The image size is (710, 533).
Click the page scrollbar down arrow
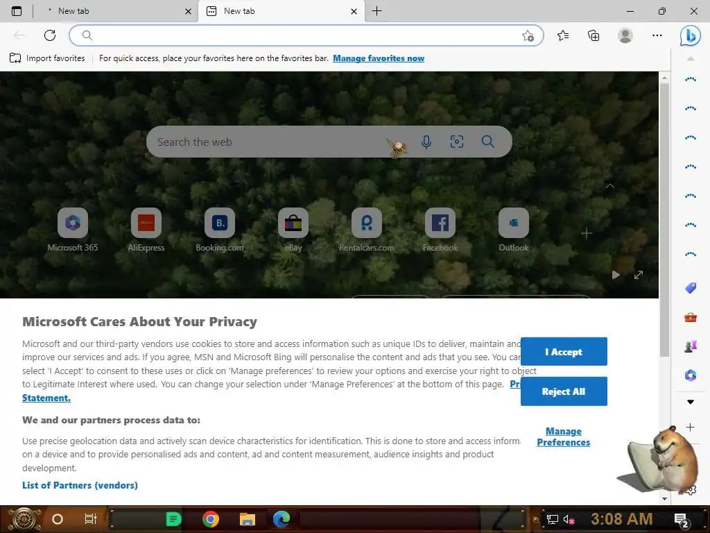pyautogui.click(x=664, y=498)
